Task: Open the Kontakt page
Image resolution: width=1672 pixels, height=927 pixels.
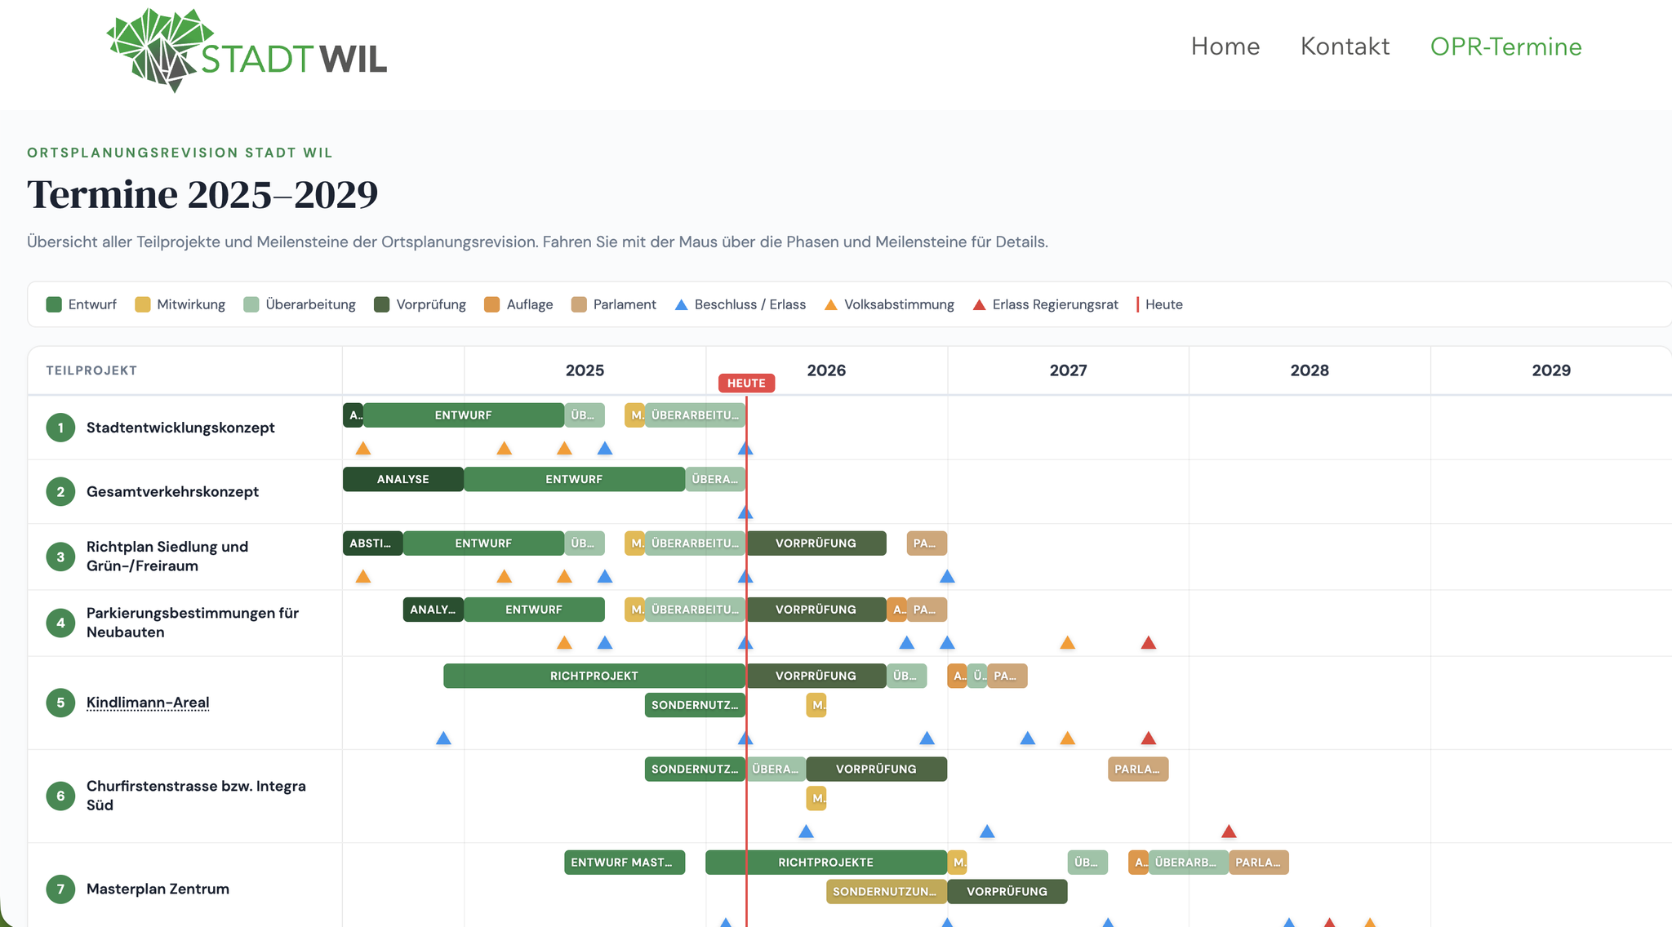Action: [x=1345, y=47]
